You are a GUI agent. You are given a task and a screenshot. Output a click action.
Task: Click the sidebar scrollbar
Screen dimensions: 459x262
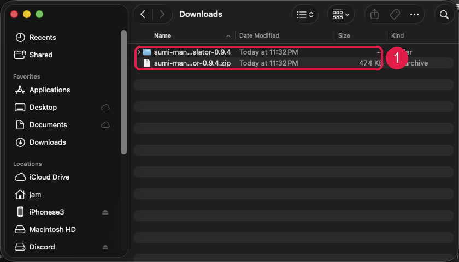(x=124, y=92)
